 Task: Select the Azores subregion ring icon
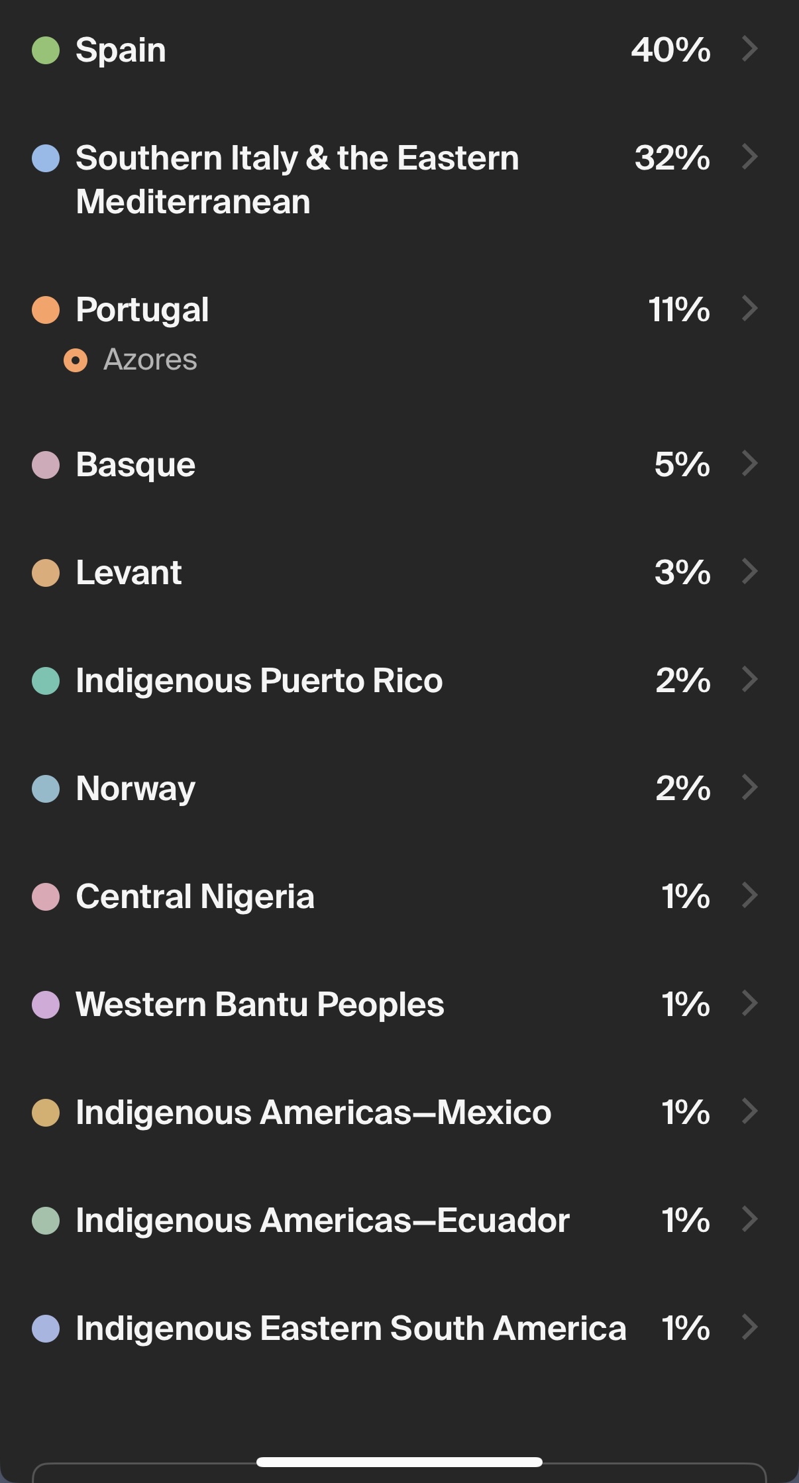click(x=76, y=360)
